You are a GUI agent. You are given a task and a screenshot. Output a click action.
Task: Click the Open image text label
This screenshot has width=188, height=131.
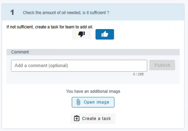96,102
